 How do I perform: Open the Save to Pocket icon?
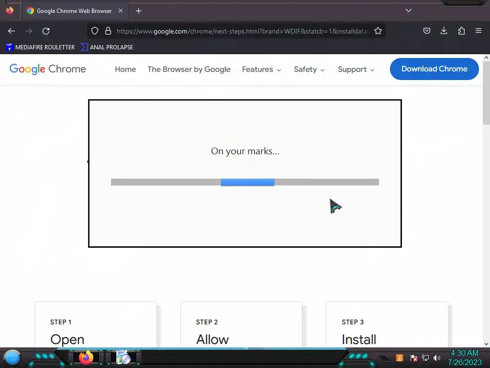tap(427, 31)
